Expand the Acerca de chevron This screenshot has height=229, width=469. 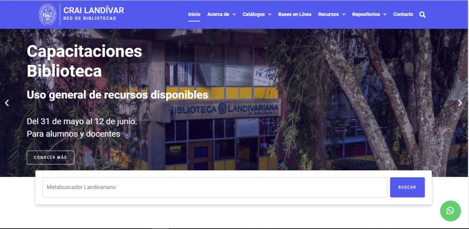[234, 14]
